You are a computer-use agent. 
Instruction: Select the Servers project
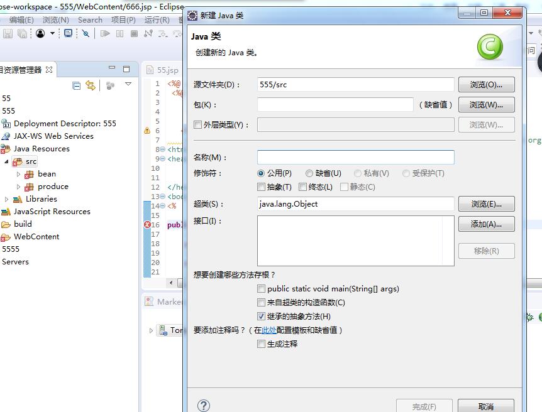click(x=15, y=262)
